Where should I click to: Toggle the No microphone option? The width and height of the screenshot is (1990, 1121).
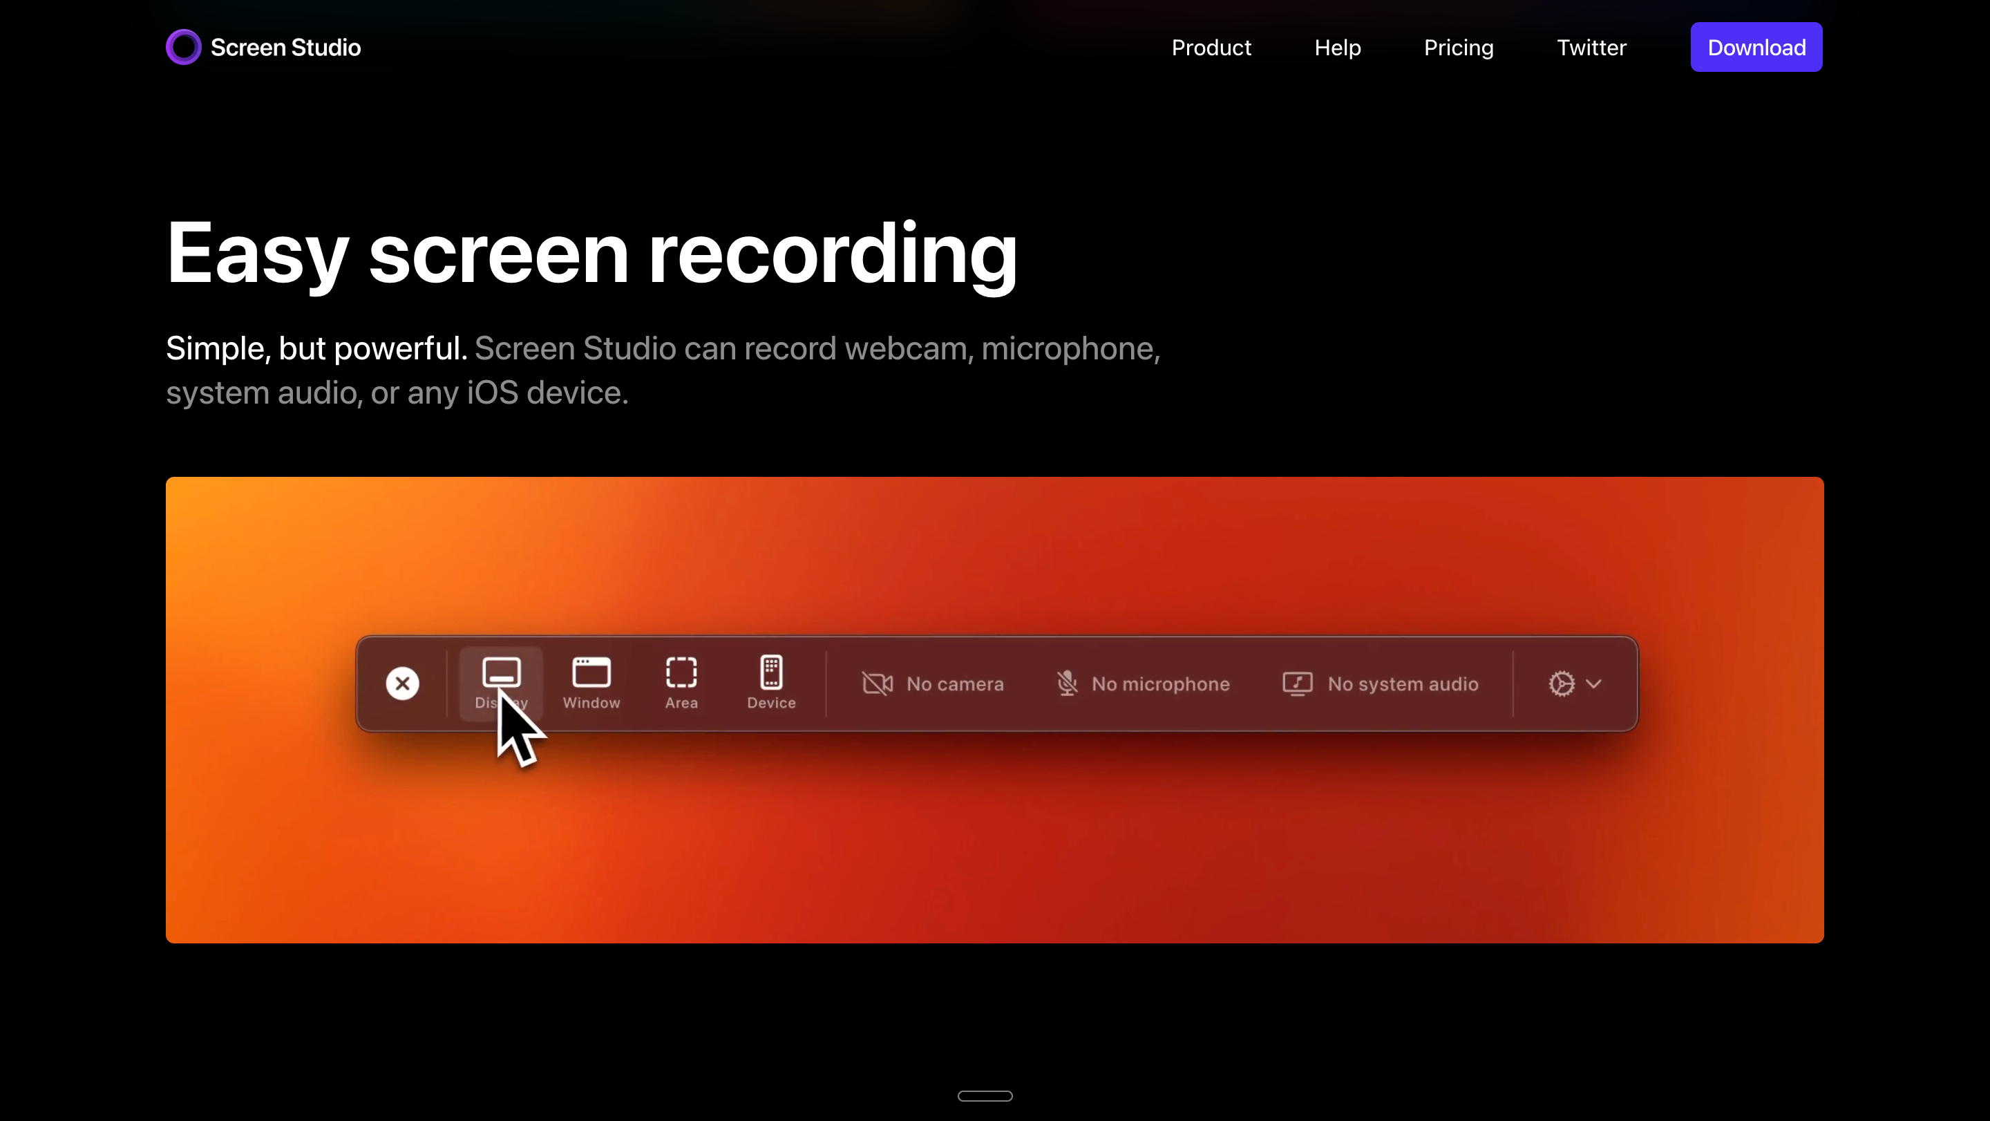point(1160,684)
